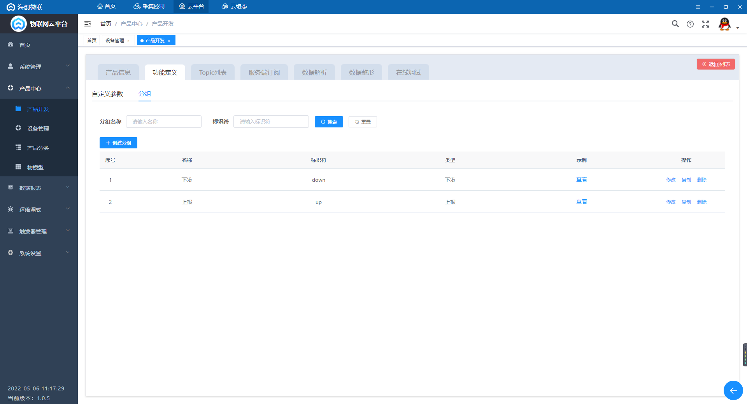The height and width of the screenshot is (404, 747).
Task: Click the 物模型 grid icon
Action: click(x=18, y=167)
